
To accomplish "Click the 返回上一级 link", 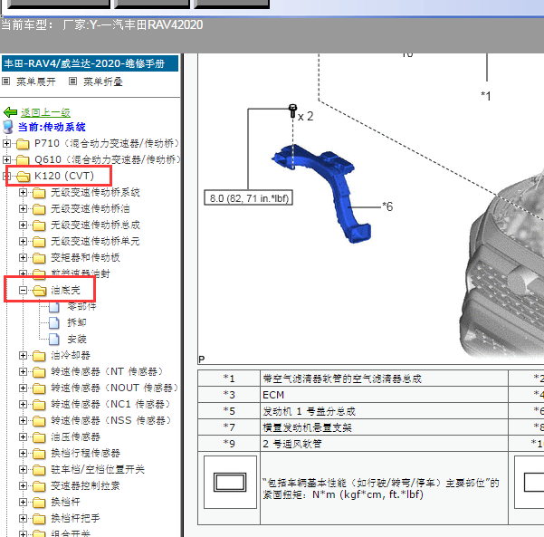I will [x=45, y=112].
